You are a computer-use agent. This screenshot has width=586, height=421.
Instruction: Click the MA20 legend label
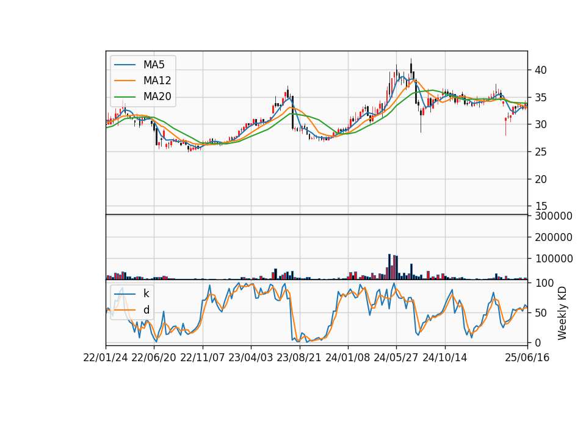pos(157,96)
